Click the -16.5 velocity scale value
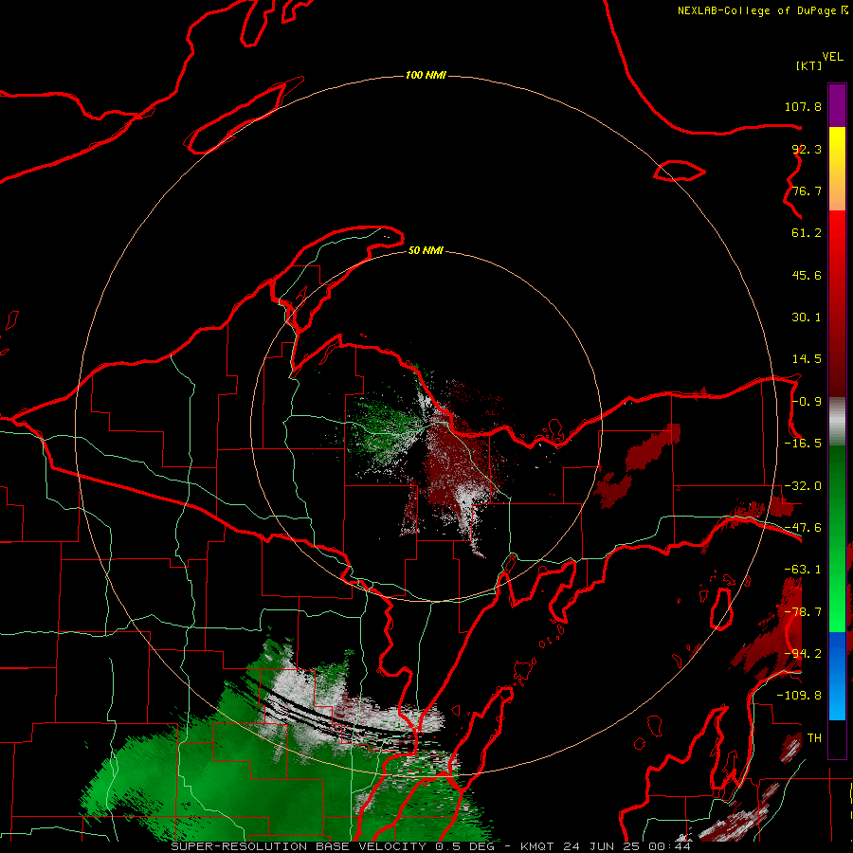853x853 pixels. [803, 444]
